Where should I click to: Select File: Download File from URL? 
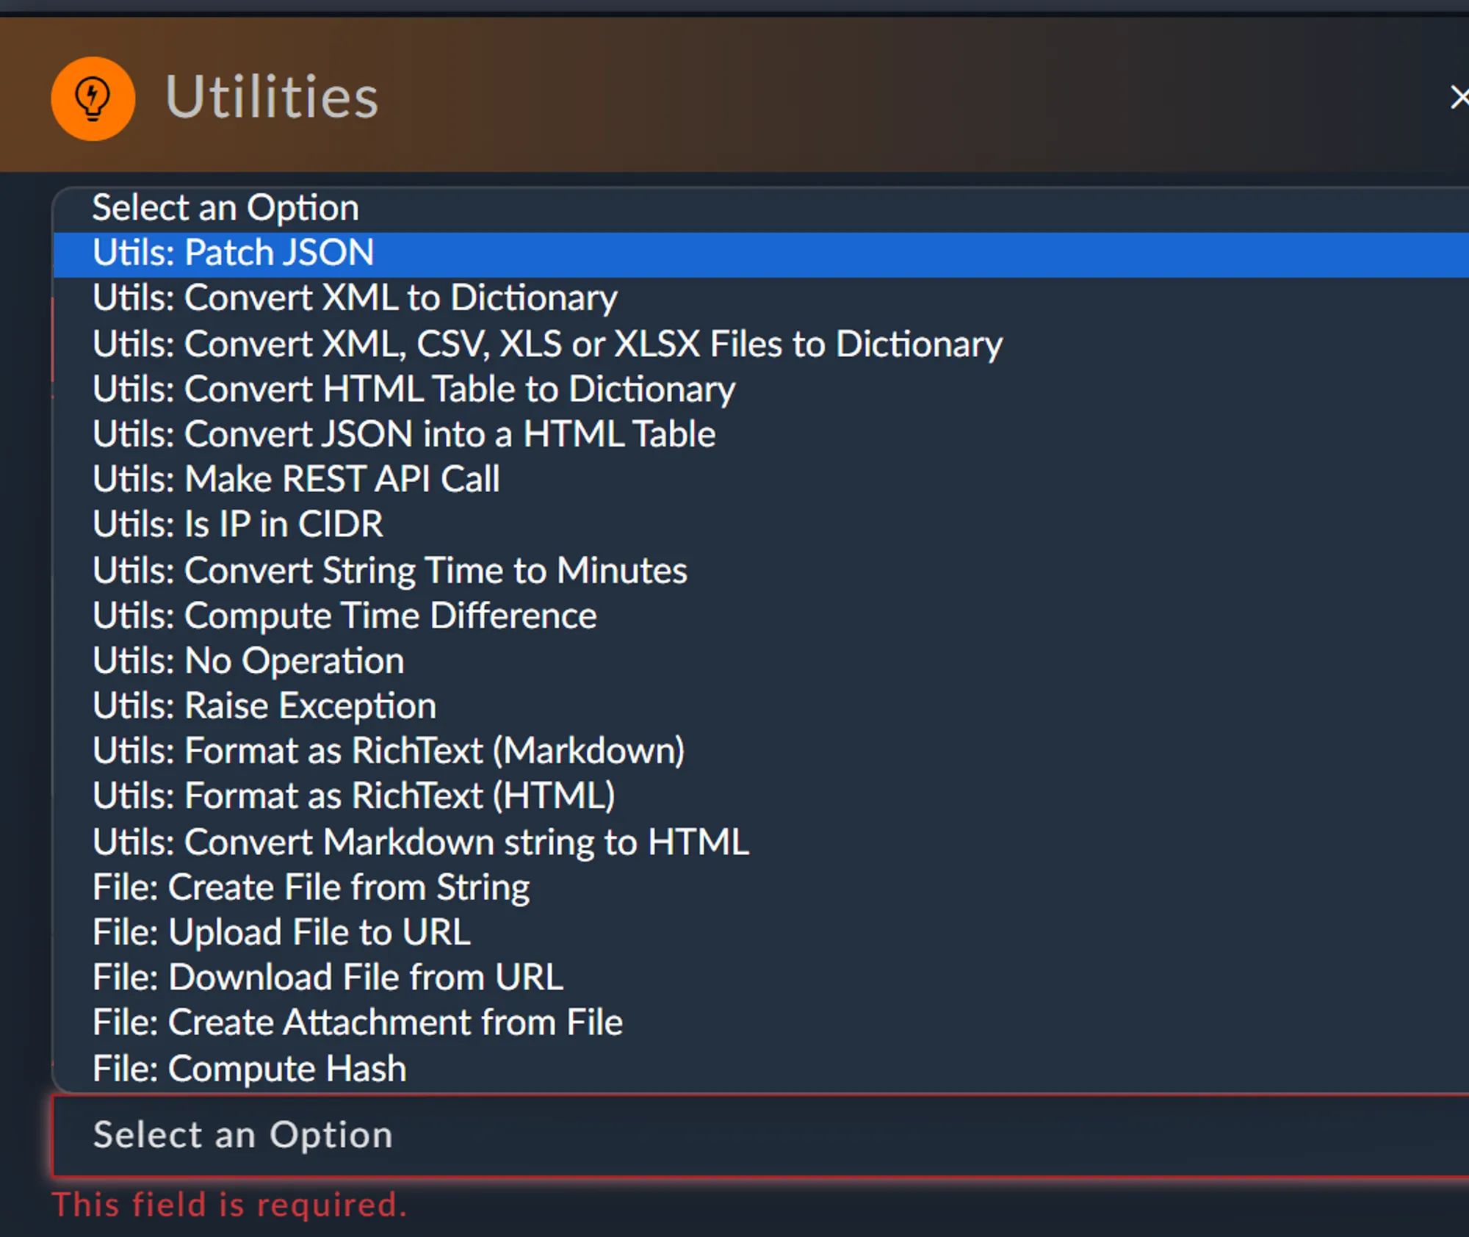(x=328, y=978)
